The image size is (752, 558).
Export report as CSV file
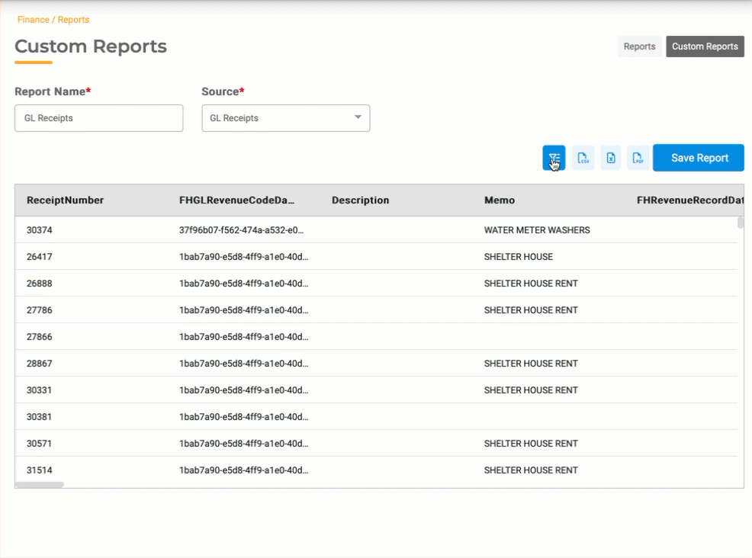point(583,158)
